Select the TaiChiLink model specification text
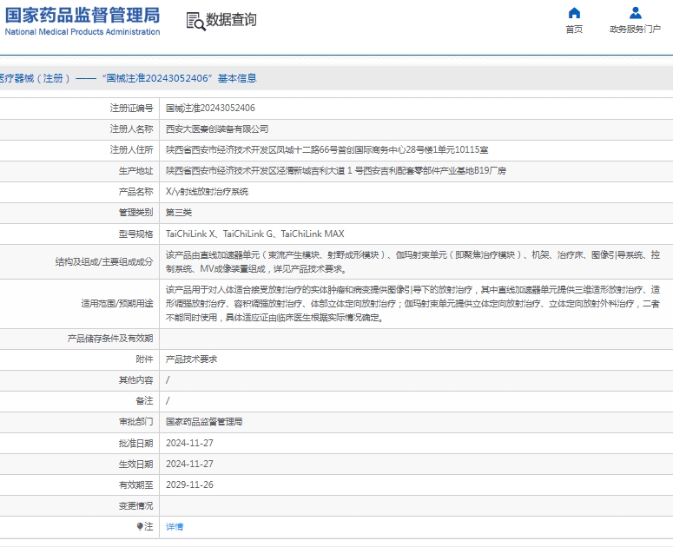673x547 pixels. click(x=255, y=234)
